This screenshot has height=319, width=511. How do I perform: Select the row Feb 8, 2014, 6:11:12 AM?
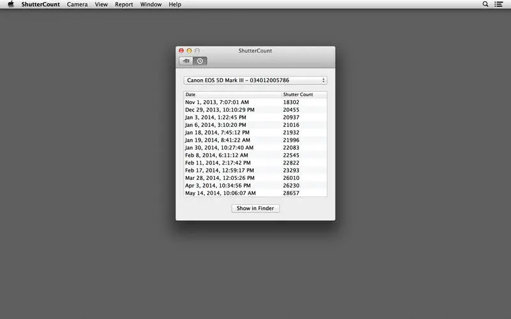click(x=255, y=155)
